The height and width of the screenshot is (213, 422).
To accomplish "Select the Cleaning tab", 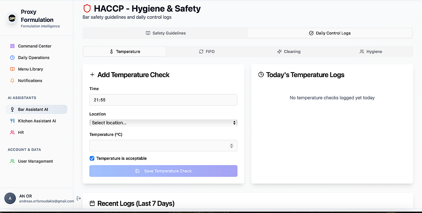I will pos(289,52).
